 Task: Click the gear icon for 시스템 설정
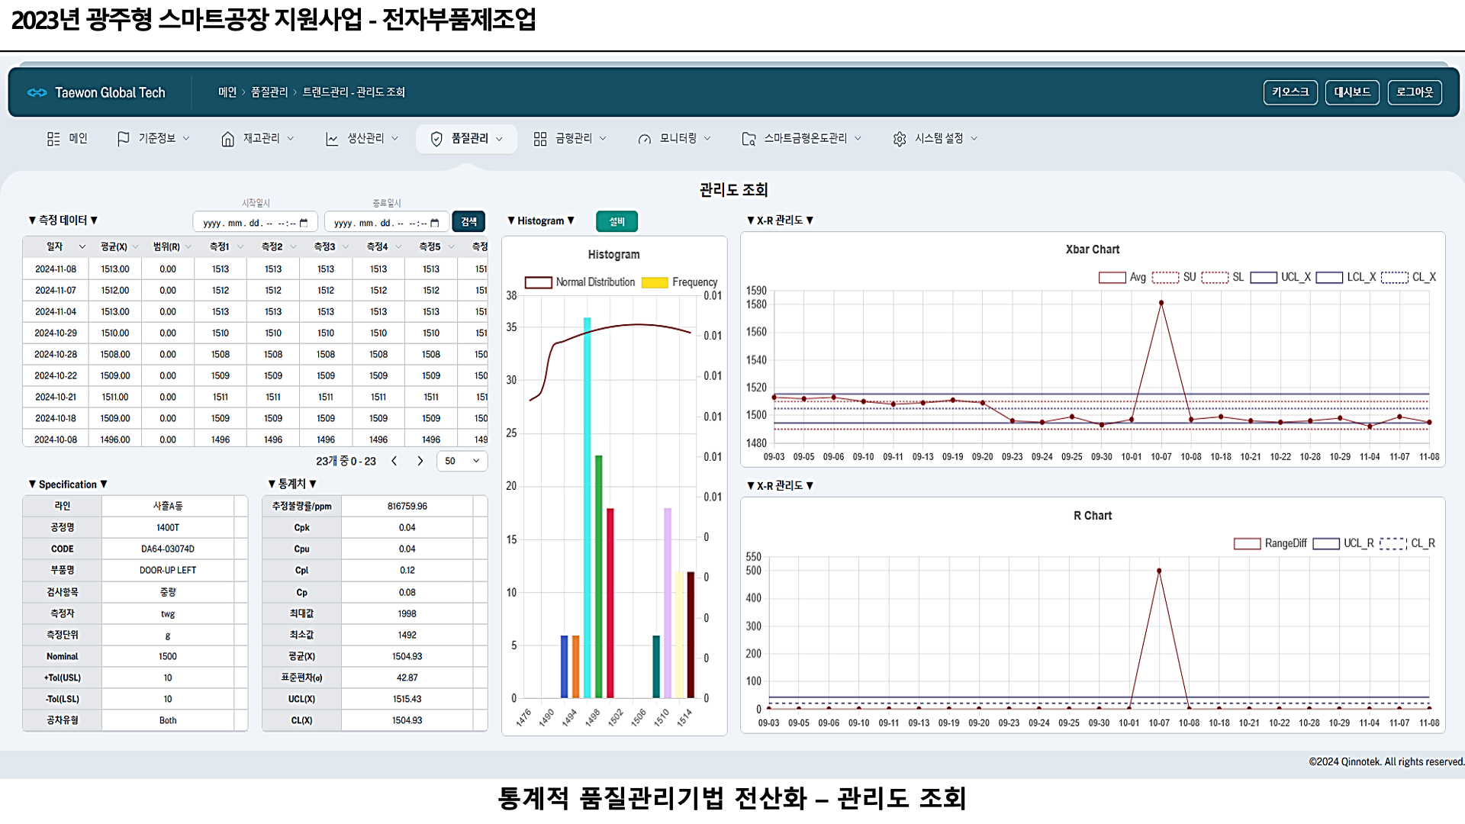(900, 139)
